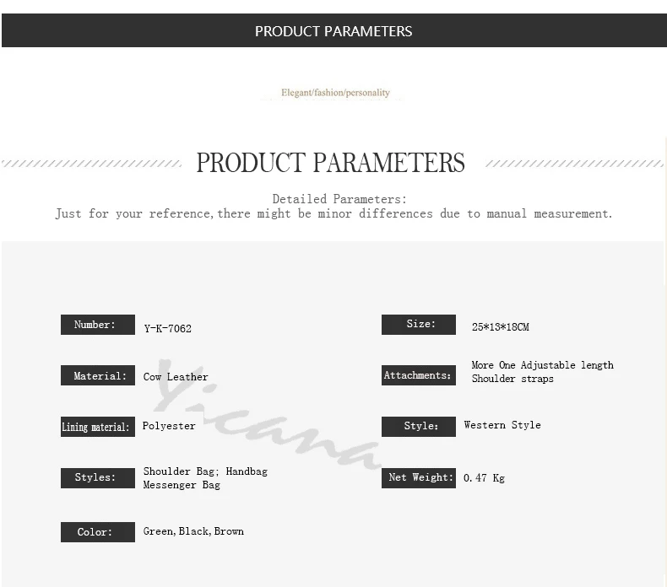Select the Attachments label box

[x=419, y=375]
